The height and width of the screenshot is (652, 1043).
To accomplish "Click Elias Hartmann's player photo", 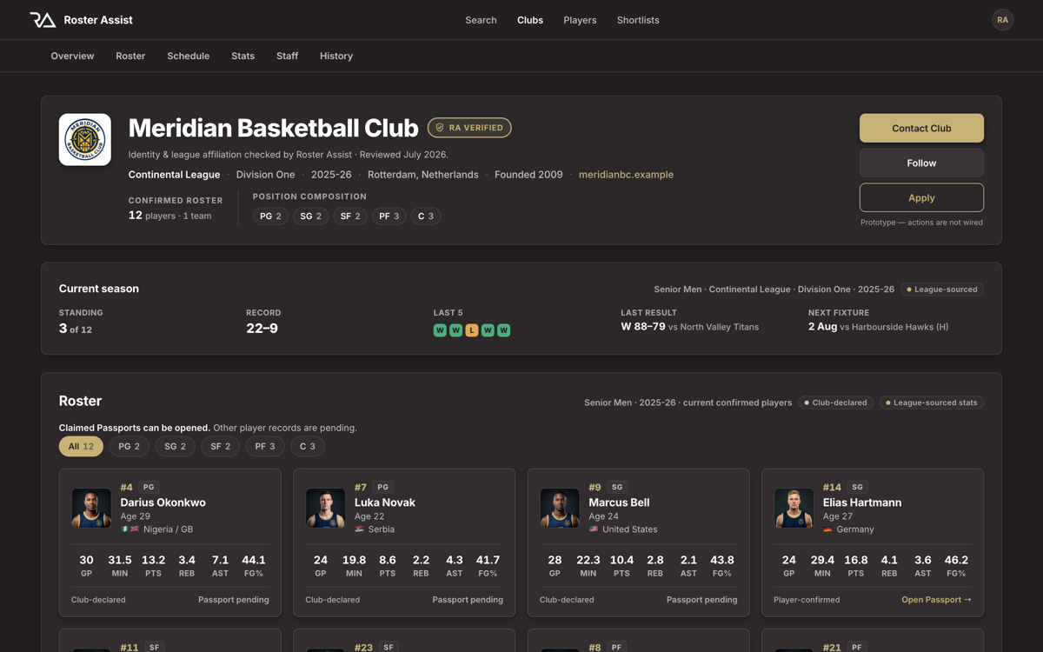I will coord(794,508).
